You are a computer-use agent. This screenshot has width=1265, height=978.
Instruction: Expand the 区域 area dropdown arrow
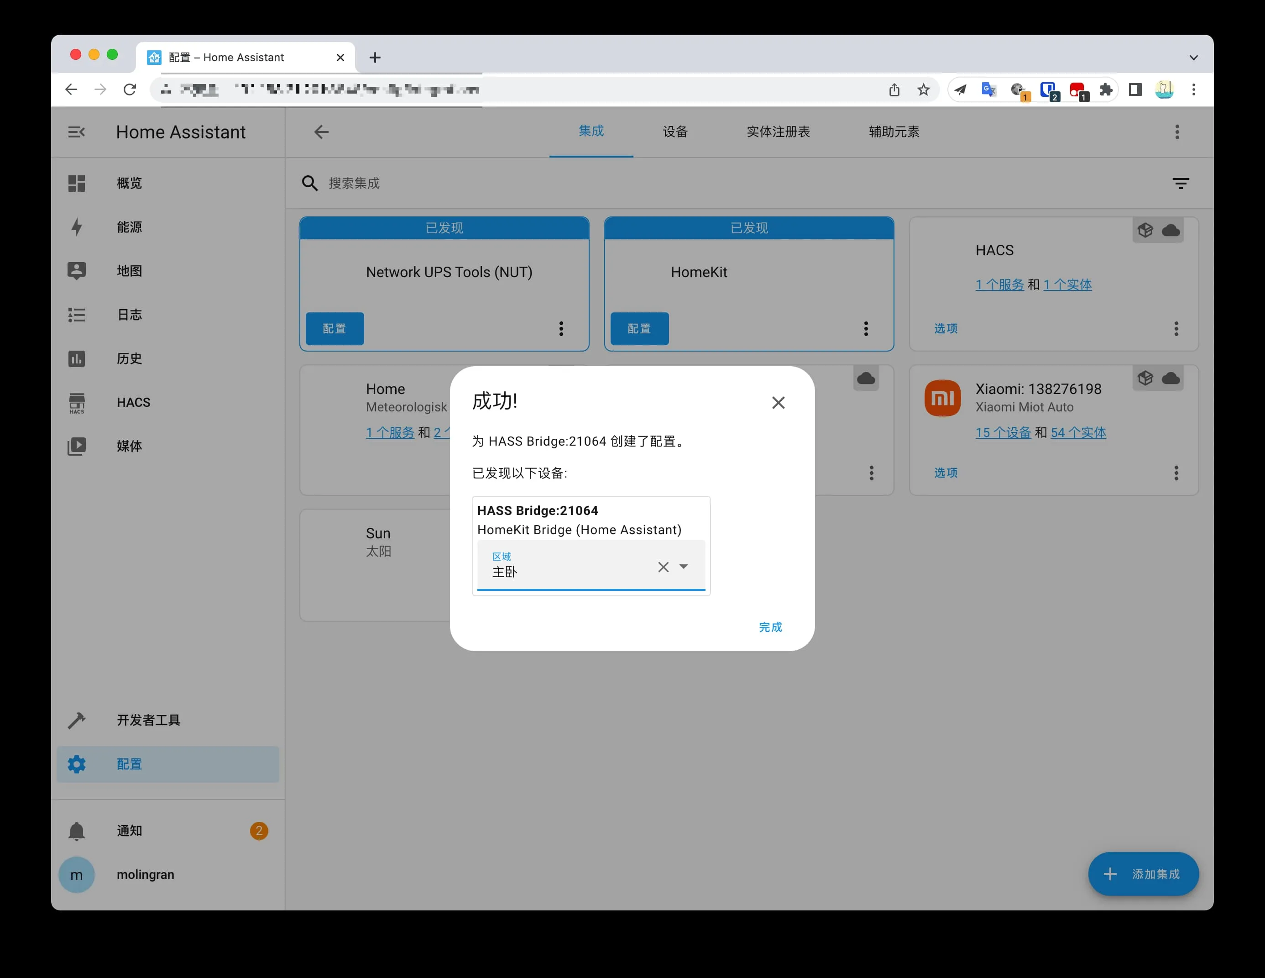(x=684, y=567)
